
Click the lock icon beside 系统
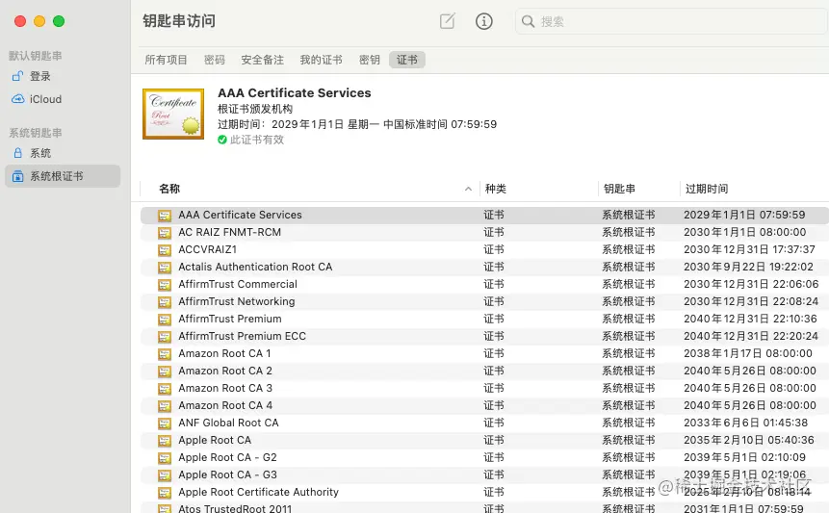click(x=17, y=153)
